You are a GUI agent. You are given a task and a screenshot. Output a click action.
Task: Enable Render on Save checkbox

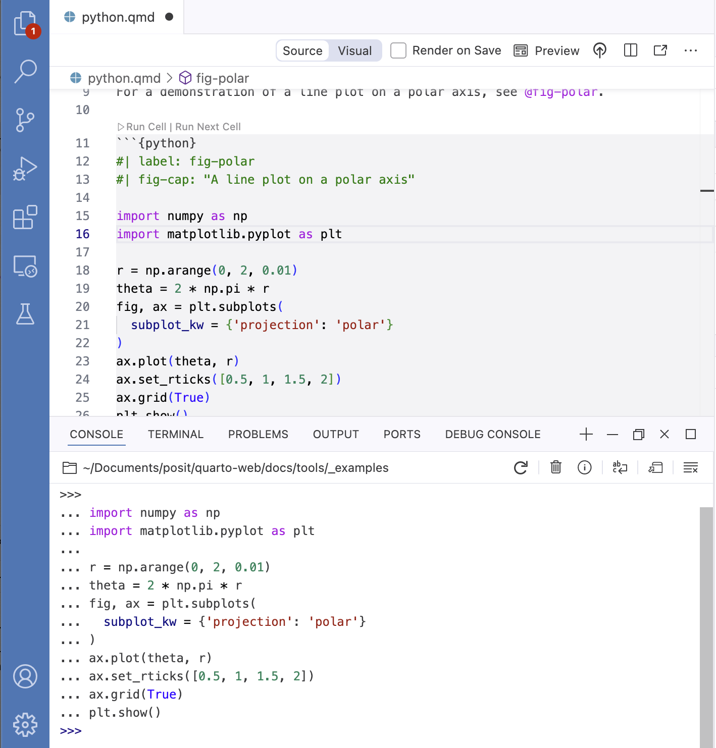[x=398, y=50]
